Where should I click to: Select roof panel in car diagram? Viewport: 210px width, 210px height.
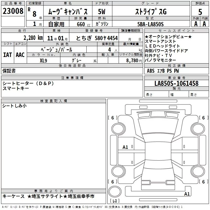(x=158, y=151)
